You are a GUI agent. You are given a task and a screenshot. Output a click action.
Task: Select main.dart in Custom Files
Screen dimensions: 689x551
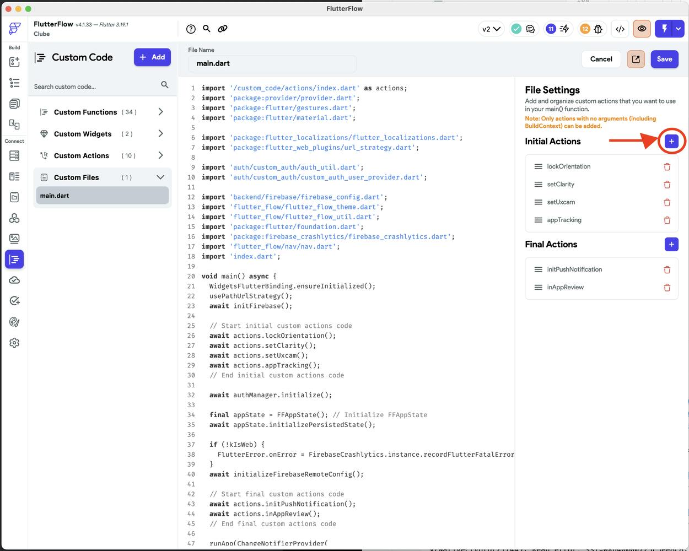103,196
